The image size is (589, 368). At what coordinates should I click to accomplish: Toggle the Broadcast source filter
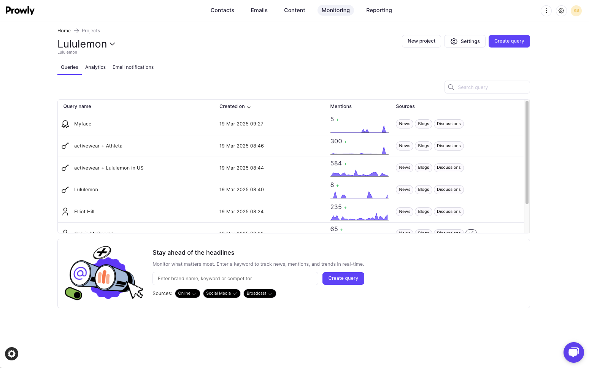pyautogui.click(x=260, y=293)
